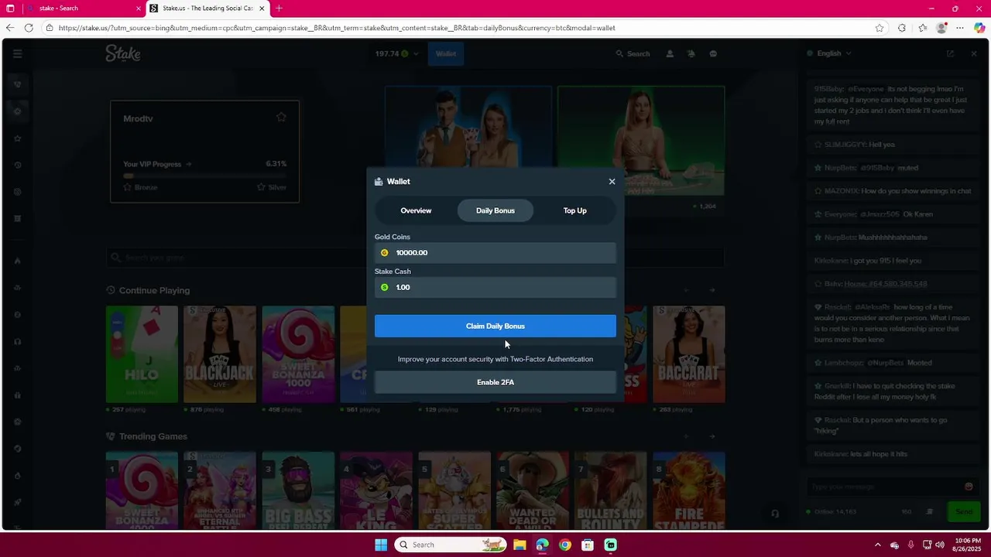
Task: Click Claim Daily Bonus button
Action: 495,326
